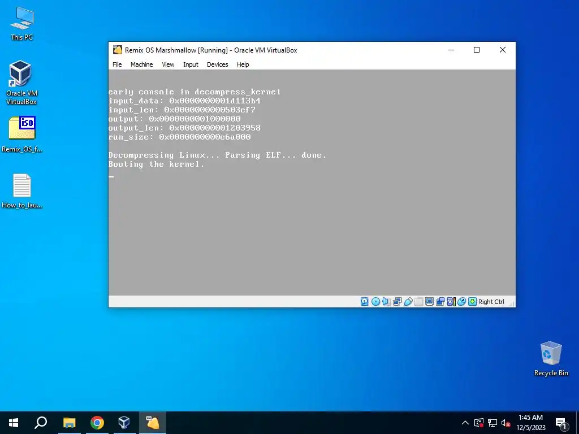The width and height of the screenshot is (579, 434).
Task: Click the keyboard capture green arrow icon
Action: pyautogui.click(x=472, y=302)
